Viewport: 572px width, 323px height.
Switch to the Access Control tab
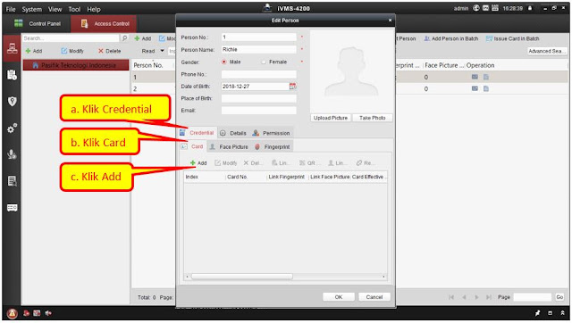(104, 24)
